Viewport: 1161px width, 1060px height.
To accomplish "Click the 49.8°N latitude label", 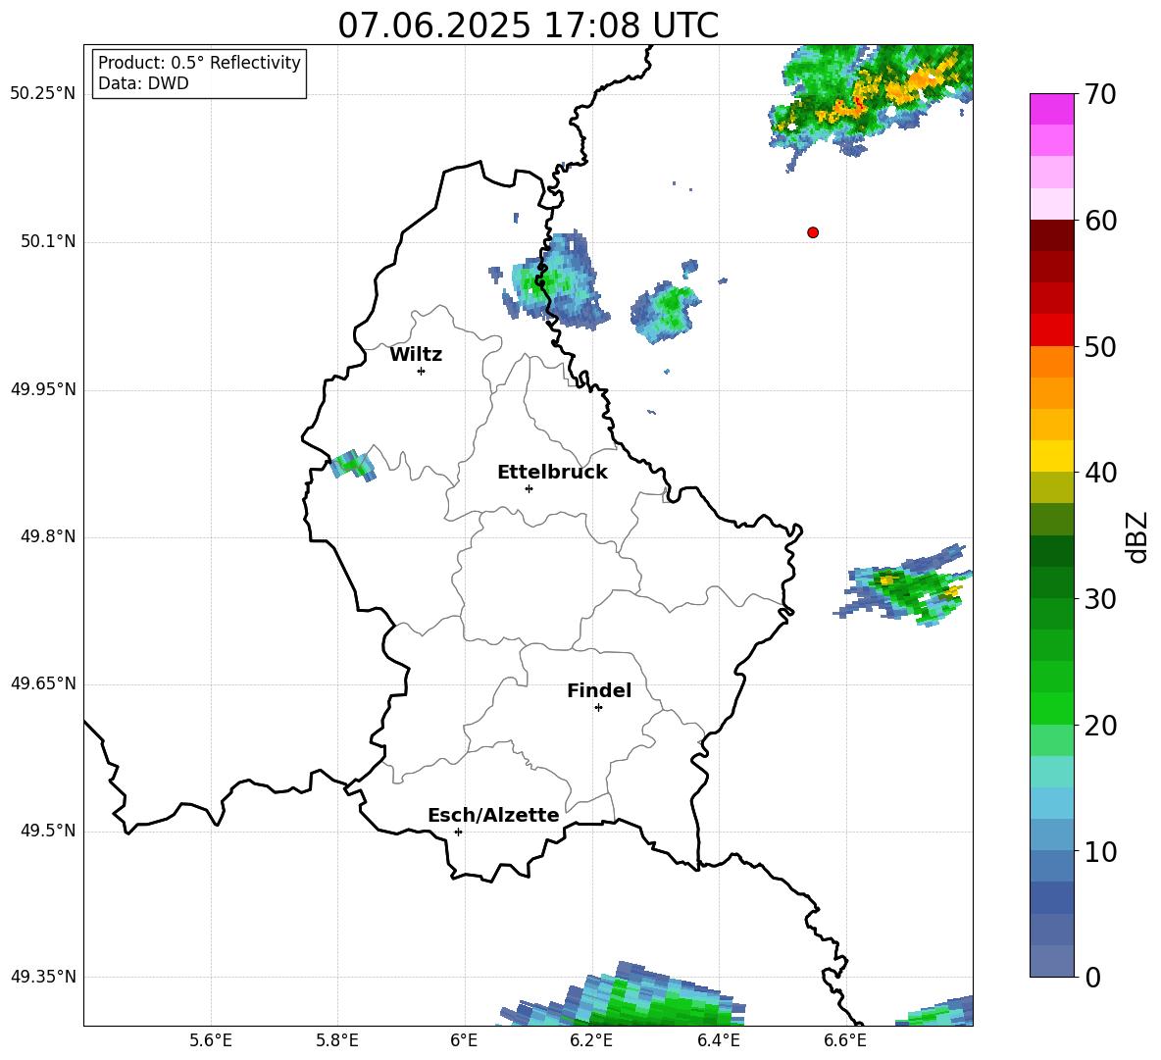I will (x=49, y=536).
